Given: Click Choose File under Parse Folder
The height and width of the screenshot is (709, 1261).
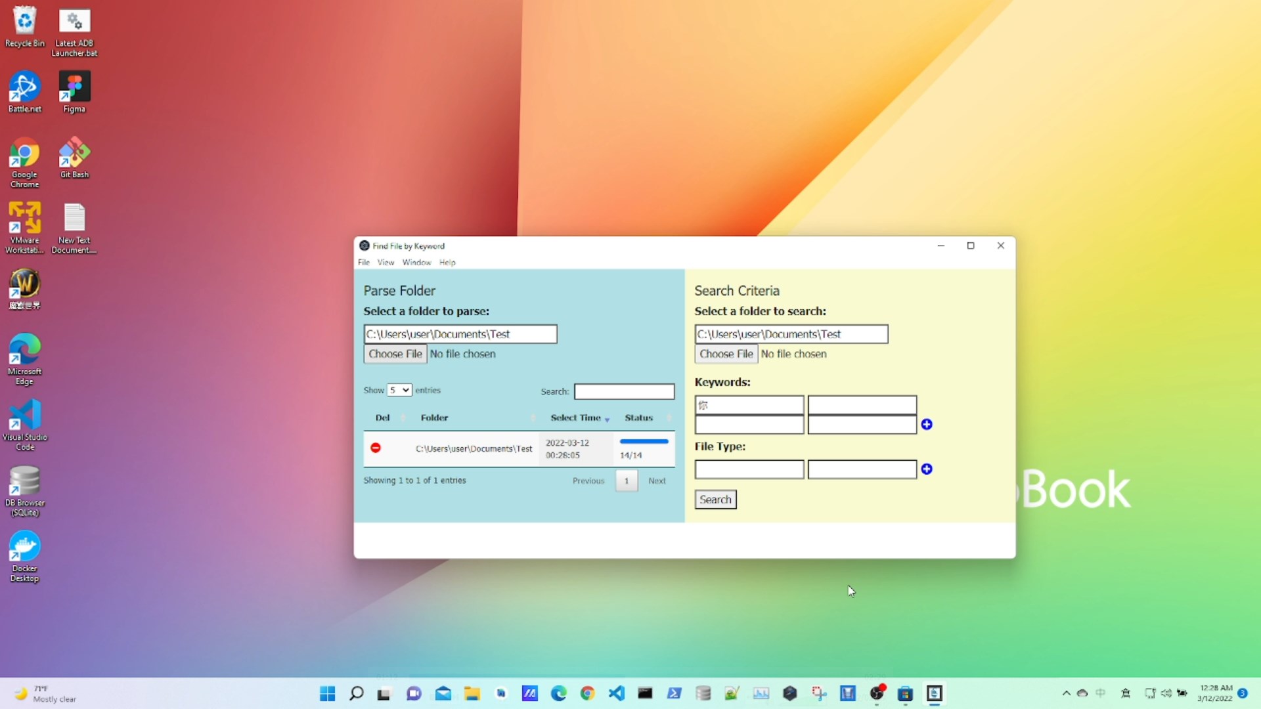Looking at the screenshot, I should [395, 354].
